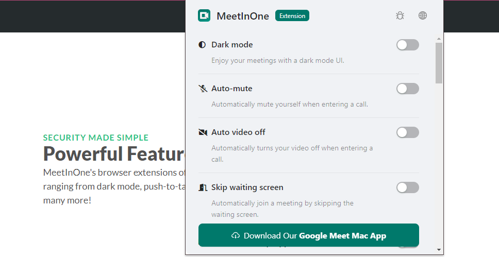Click 'Automatically join a meeting by skipping' description
Viewport: 499px width, 257px height.
(282, 209)
